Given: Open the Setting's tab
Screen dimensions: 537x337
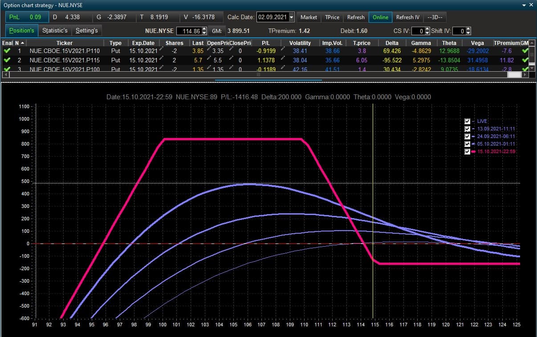Looking at the screenshot, I should 87,30.
